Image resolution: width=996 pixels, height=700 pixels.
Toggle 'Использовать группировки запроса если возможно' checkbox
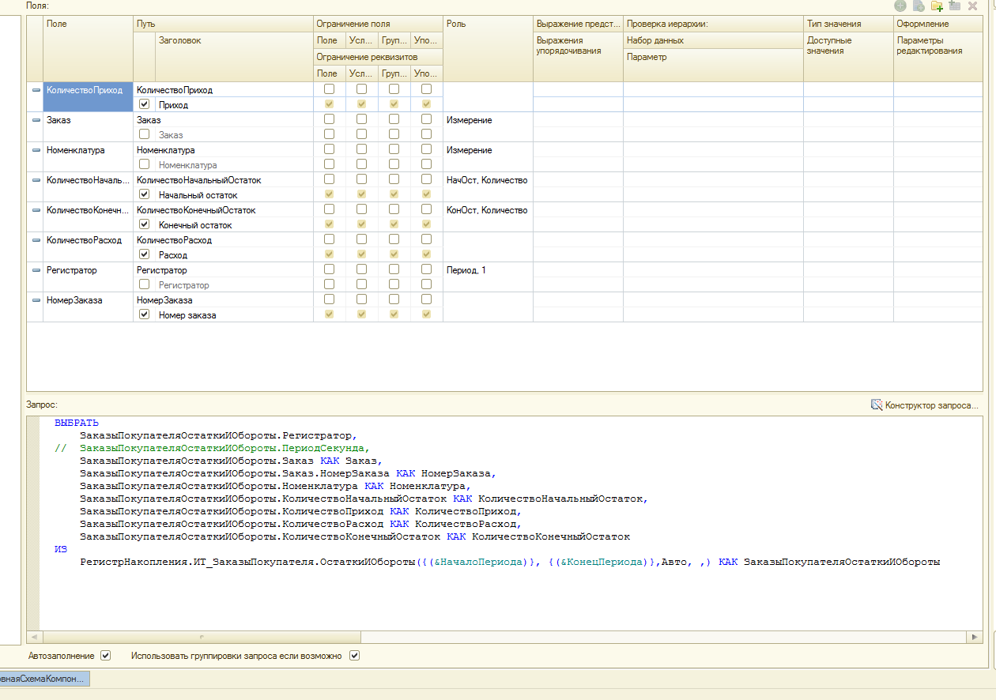(x=354, y=656)
